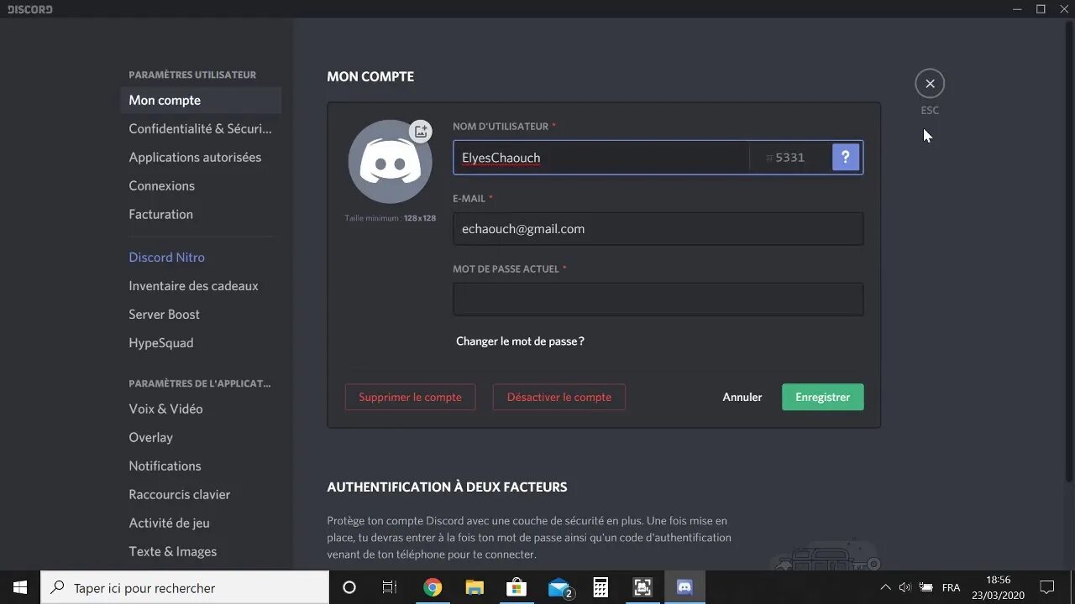Open the Overlay settings
This screenshot has height=604, width=1075.
pos(201,437)
